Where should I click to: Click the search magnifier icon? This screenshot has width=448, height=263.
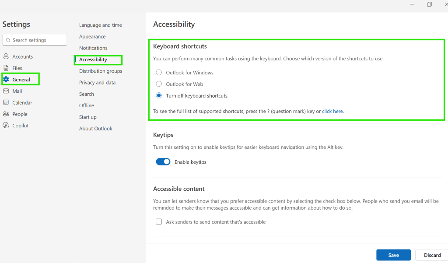pyautogui.click(x=8, y=40)
